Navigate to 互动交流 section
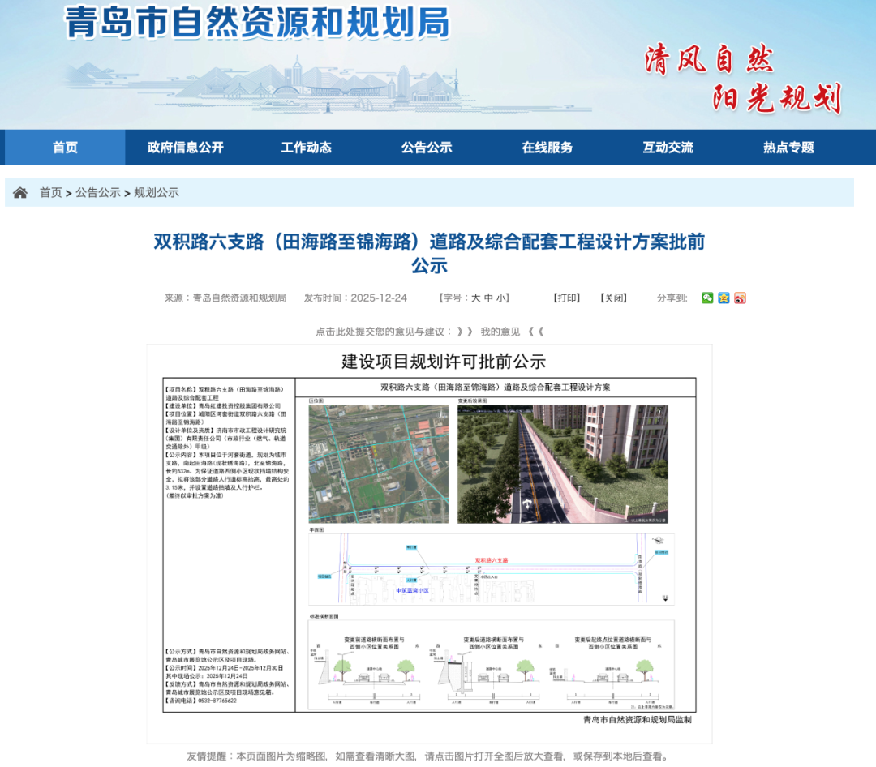Image resolution: width=876 pixels, height=767 pixels. (x=668, y=148)
